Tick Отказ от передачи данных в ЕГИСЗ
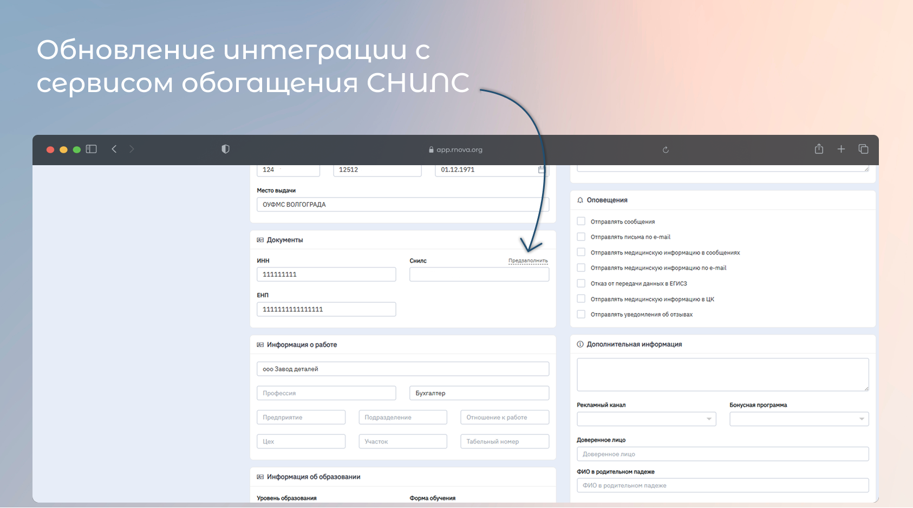Viewport: 913px width, 508px height. coord(581,283)
